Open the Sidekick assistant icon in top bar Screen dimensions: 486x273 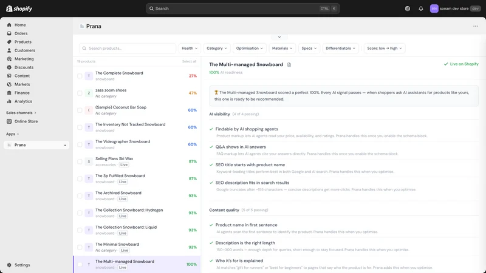click(x=407, y=8)
